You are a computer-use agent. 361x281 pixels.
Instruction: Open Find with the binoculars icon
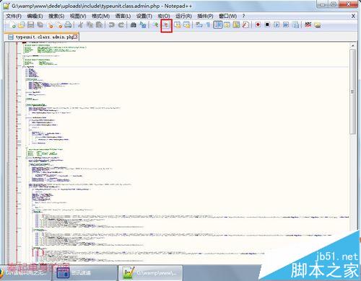pos(133,24)
